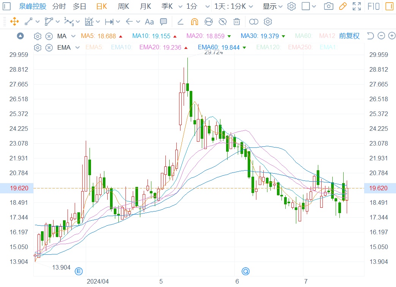This screenshot has height=287, width=396.
Task: Select the 日K daily candlestick tab
Action: point(102,6)
